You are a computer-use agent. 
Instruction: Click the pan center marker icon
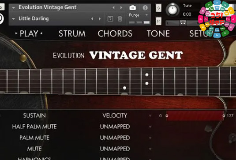[183, 23]
